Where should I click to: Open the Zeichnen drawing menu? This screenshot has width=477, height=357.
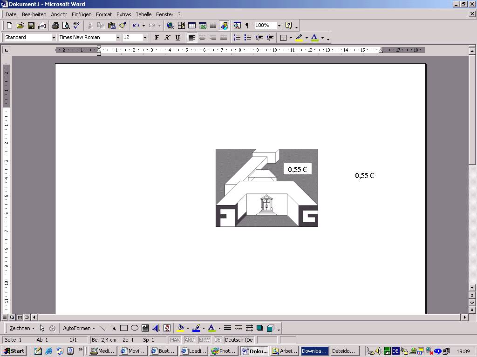(x=22, y=328)
